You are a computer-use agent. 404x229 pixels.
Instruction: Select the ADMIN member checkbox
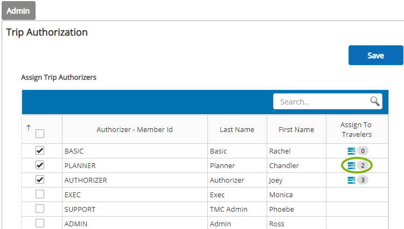point(40,223)
